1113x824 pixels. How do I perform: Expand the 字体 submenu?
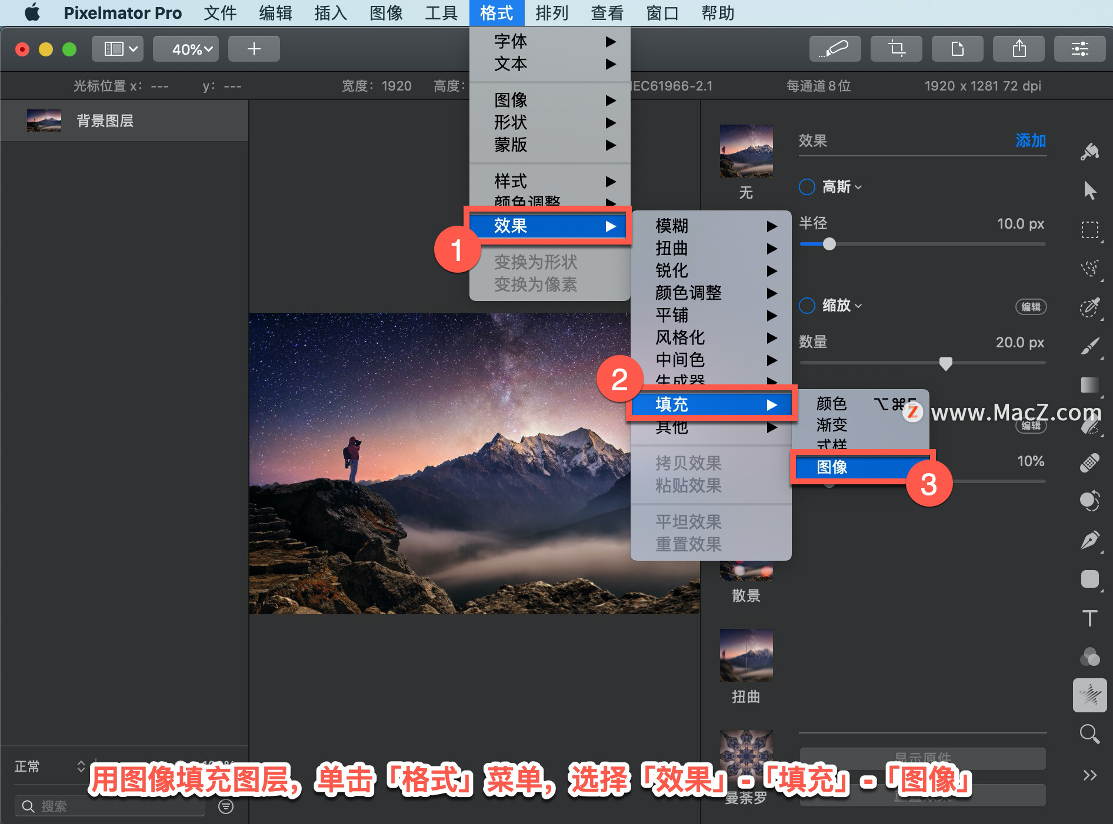550,41
